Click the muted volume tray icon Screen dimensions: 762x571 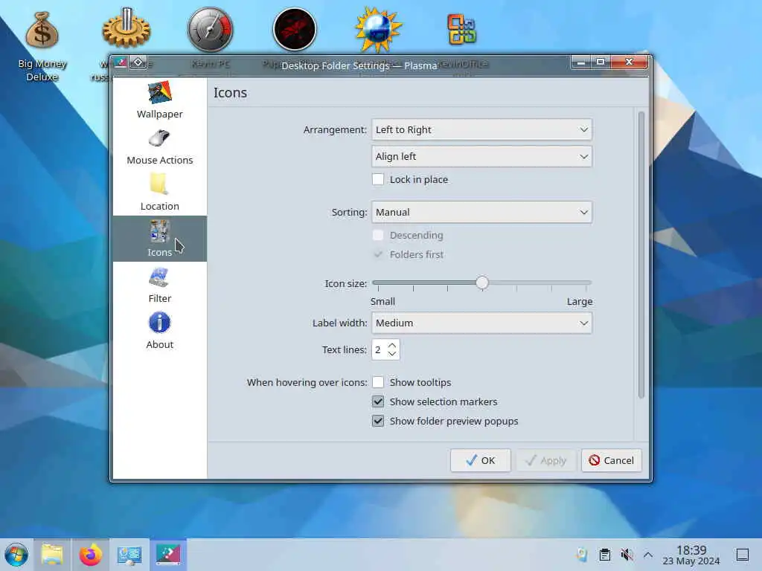coord(627,555)
